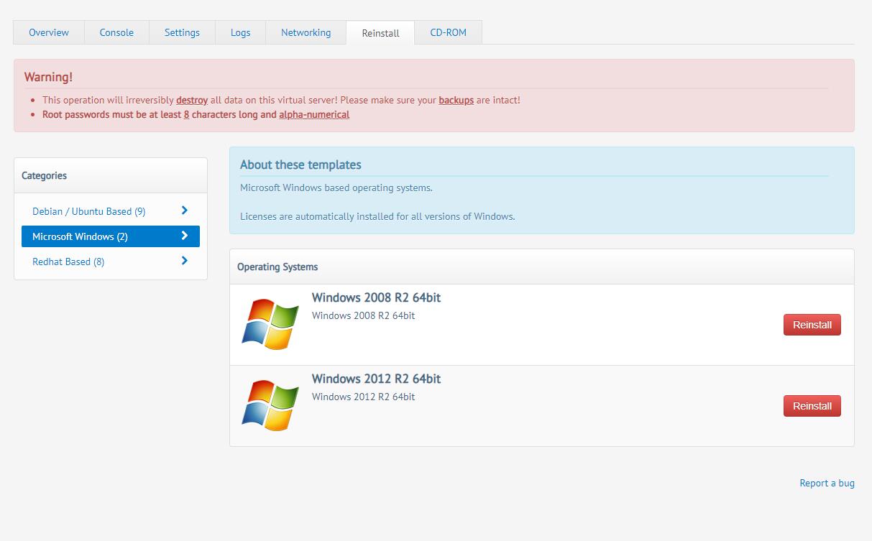Click the Windows 2008 R2 64bit title
The image size is (872, 541).
376,297
